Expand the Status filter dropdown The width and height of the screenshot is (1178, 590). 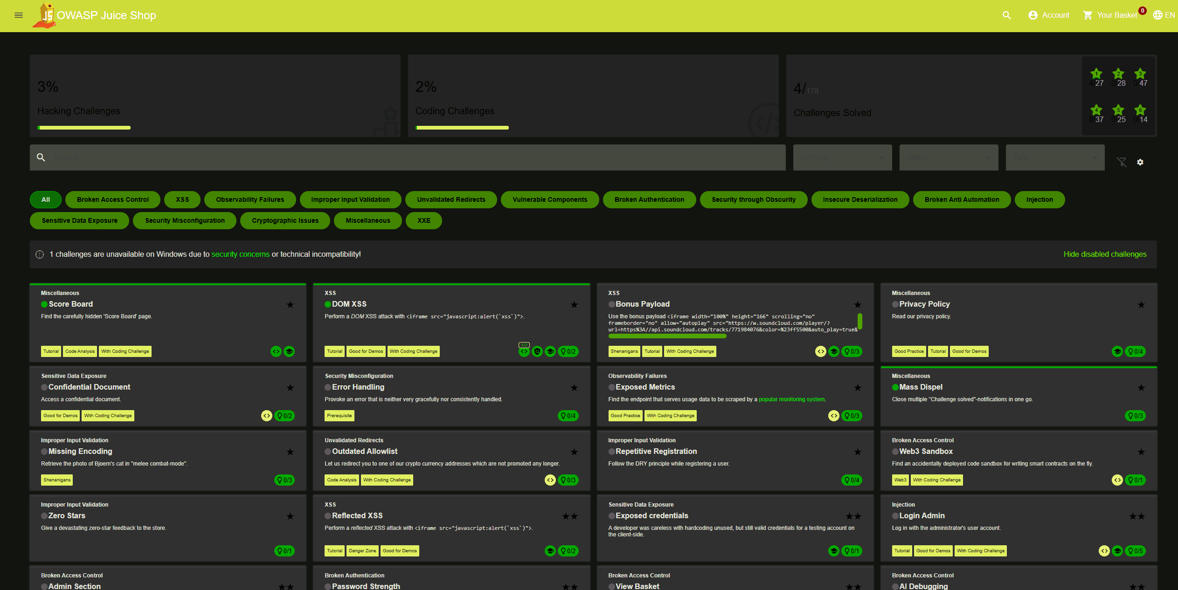(x=949, y=158)
